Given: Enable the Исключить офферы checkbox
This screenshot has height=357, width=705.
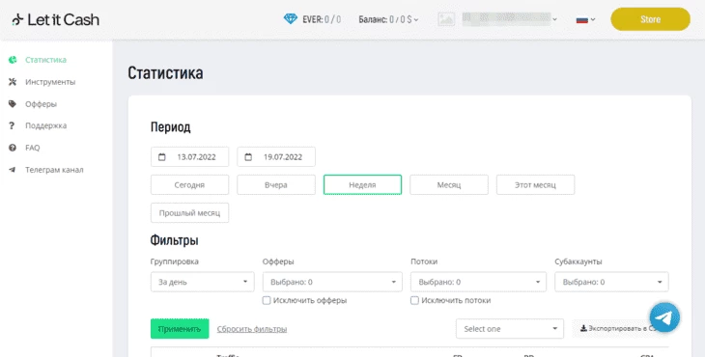Looking at the screenshot, I should (267, 300).
